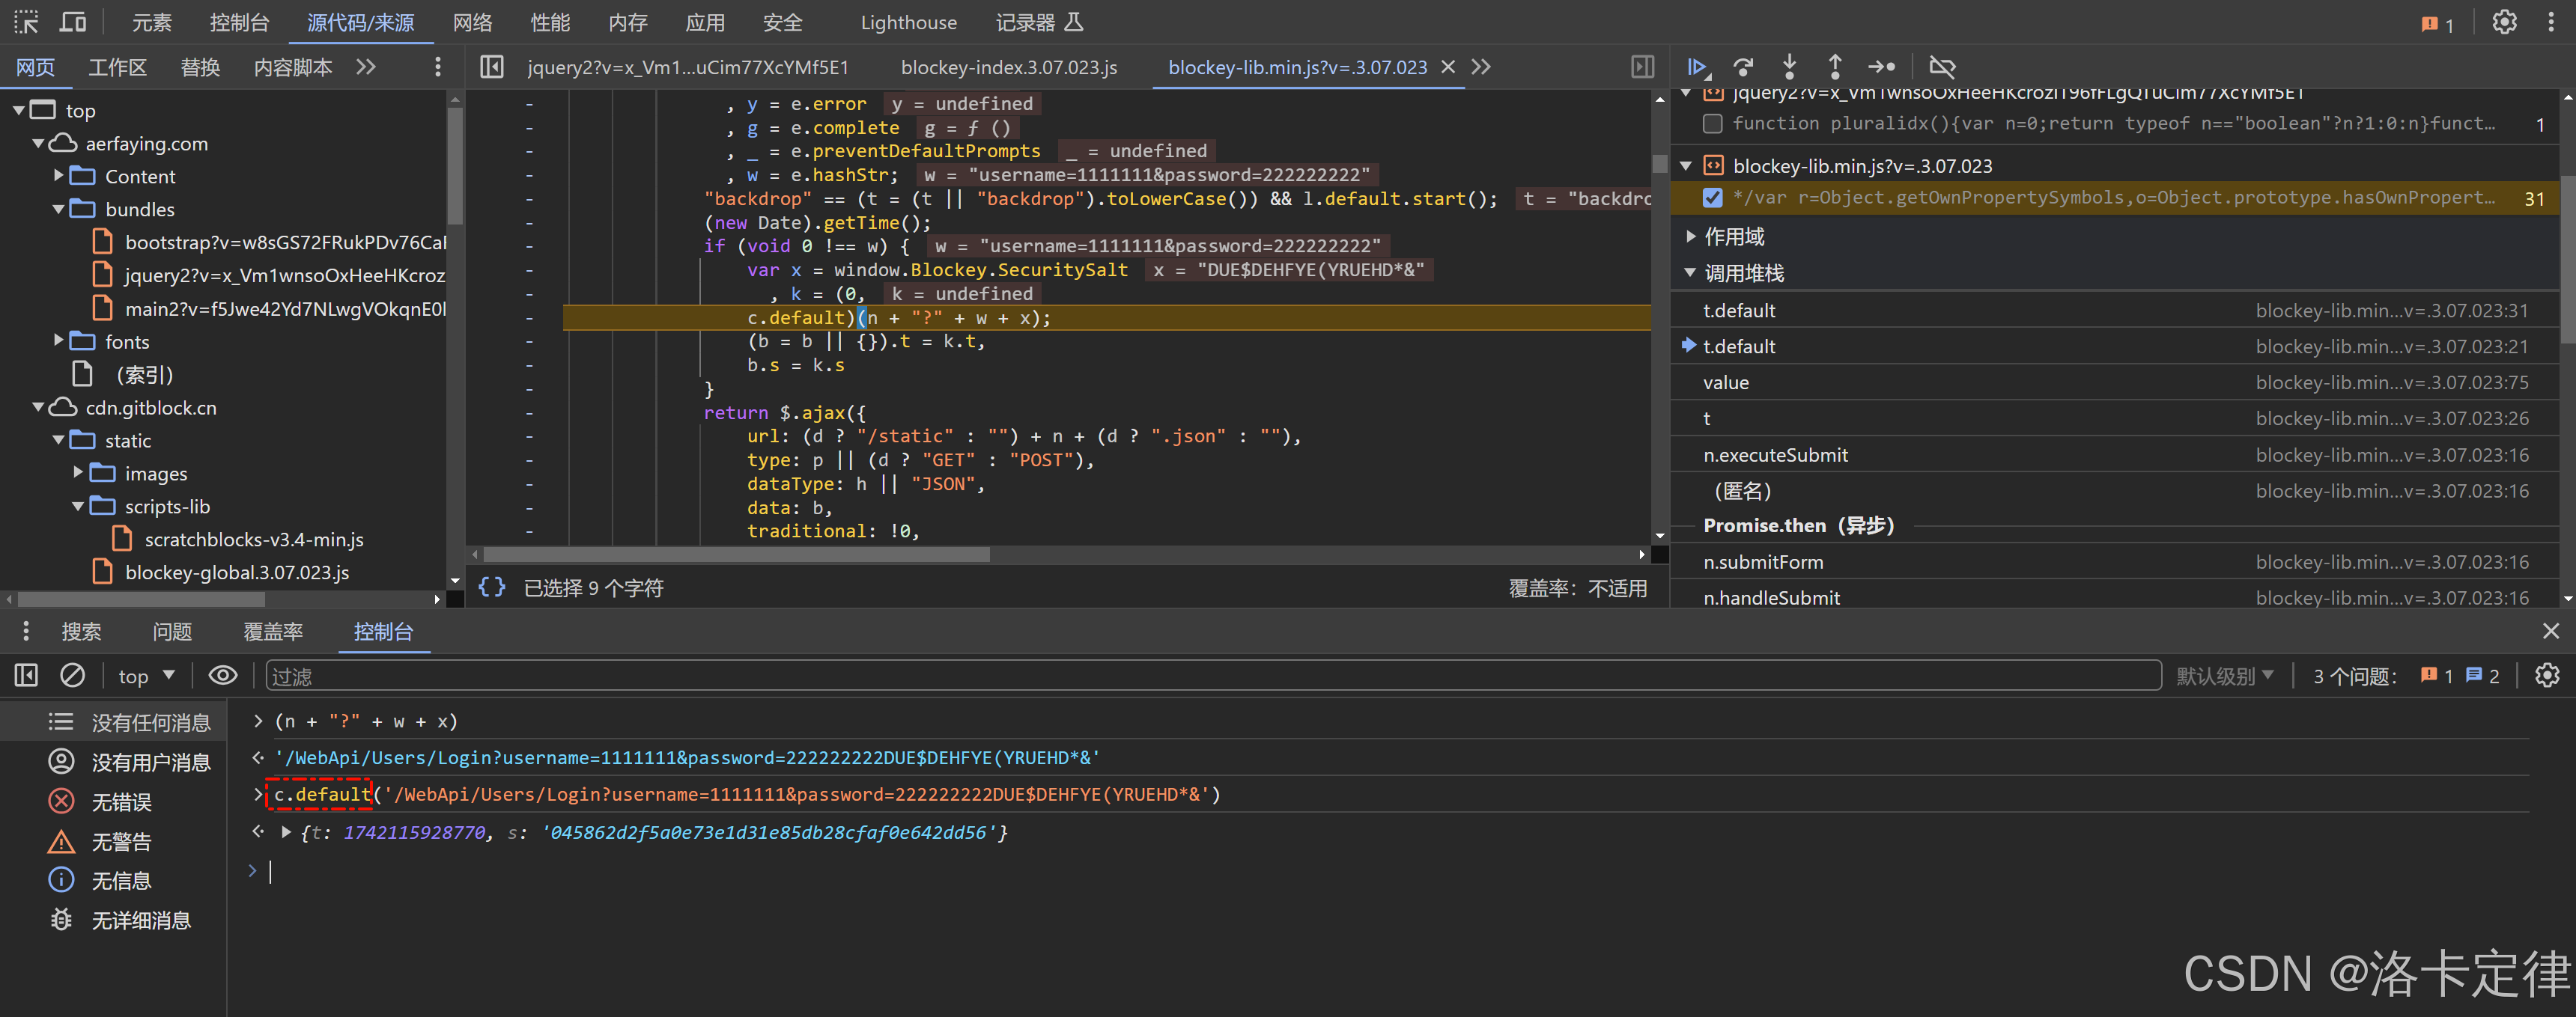
Task: Select the n.executeSubmit call stack frame
Action: [1775, 454]
